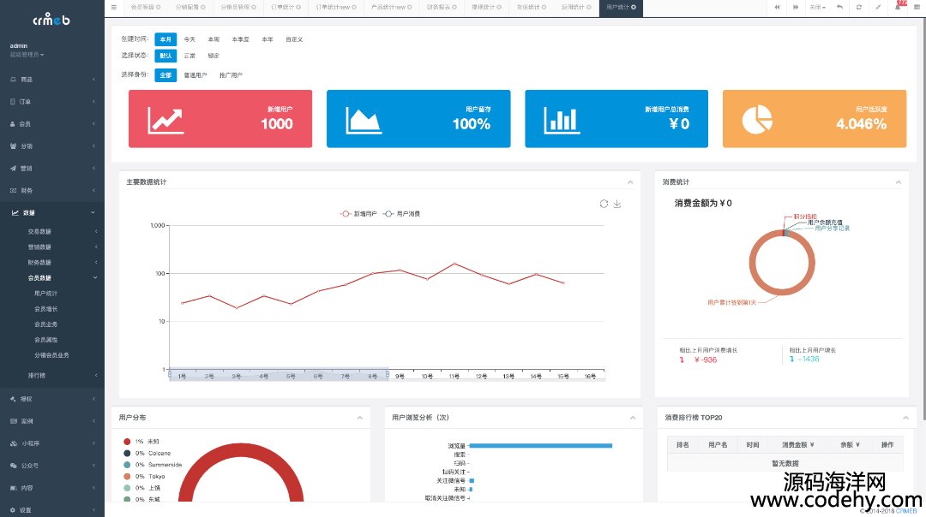Sort ranking table by 消费金额 column header

click(798, 445)
